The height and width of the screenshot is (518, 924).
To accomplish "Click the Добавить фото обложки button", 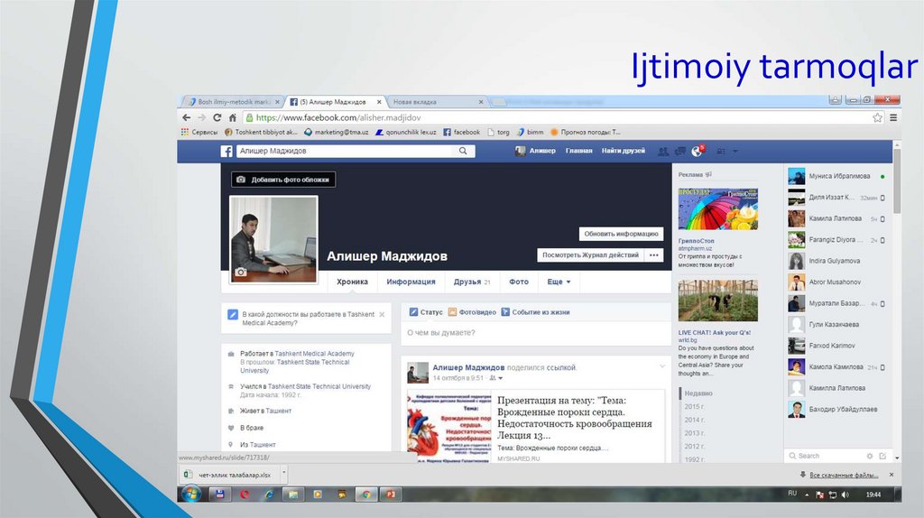I will coord(283,180).
